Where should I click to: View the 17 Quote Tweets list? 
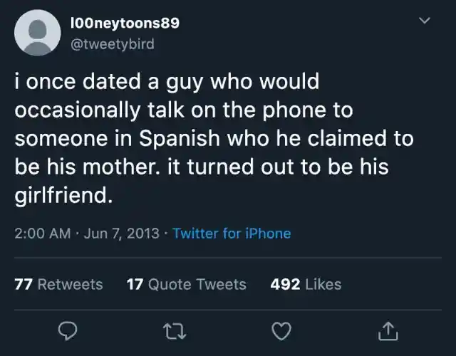coord(186,284)
